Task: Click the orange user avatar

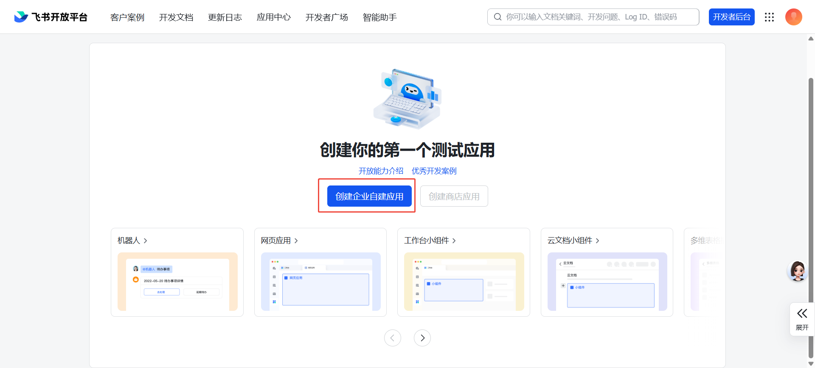Action: 793,17
